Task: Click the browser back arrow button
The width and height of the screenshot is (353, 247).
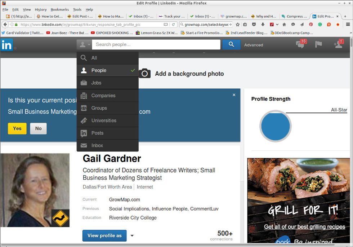Action: point(5,25)
